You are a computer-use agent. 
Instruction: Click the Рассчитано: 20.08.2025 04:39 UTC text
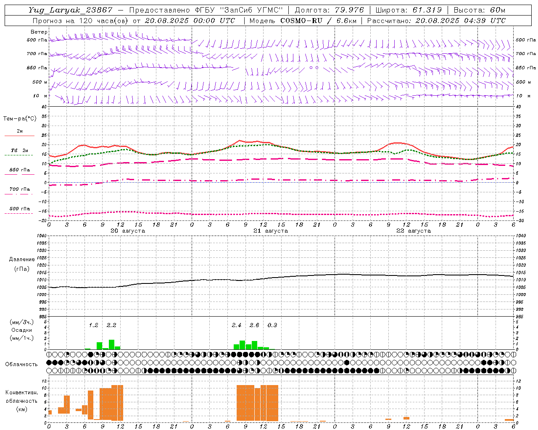click(x=436, y=21)
